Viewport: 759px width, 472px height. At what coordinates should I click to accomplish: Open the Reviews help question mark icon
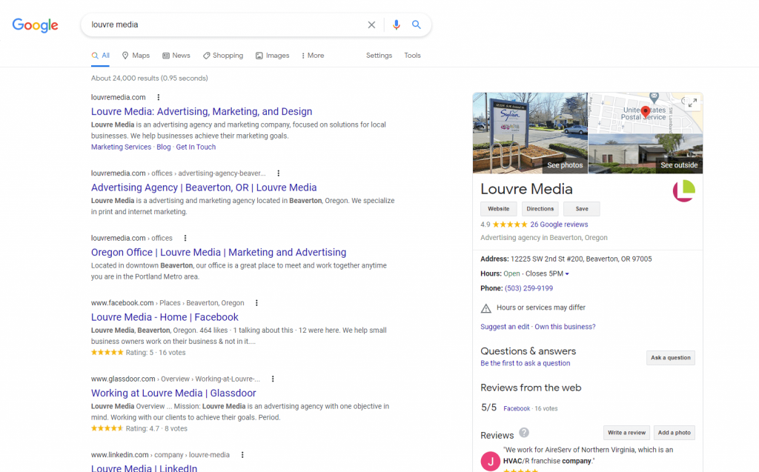point(524,432)
